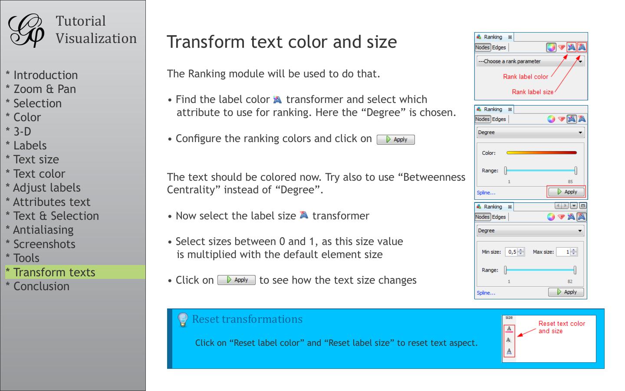625x391 pixels.
Task: Click the Max size stepper arrows
Action: click(x=574, y=252)
